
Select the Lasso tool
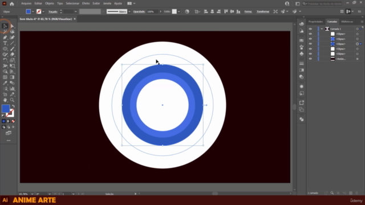click(x=12, y=32)
